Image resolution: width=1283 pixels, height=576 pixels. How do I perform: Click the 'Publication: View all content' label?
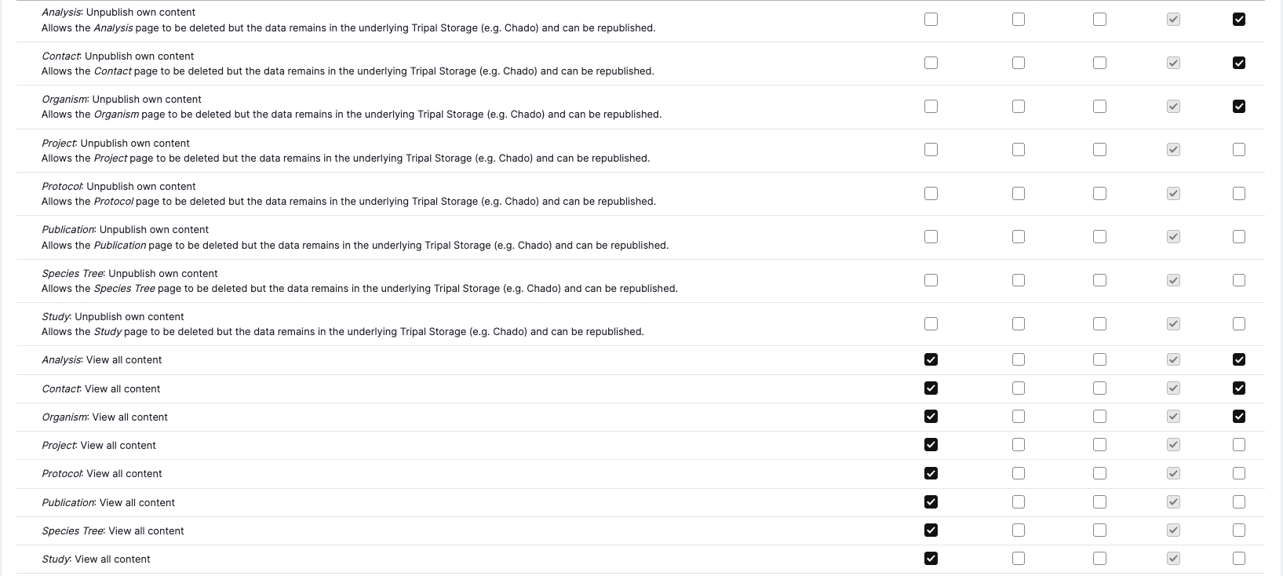[108, 503]
